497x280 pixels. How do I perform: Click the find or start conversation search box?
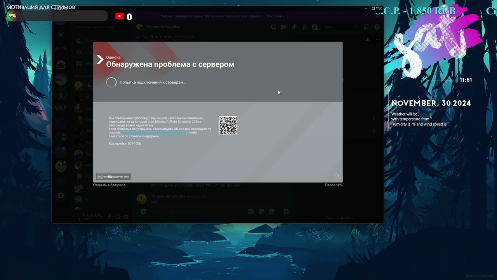pos(102,27)
